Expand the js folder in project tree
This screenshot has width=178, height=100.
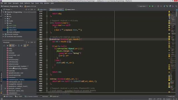pyautogui.click(x=5, y=19)
